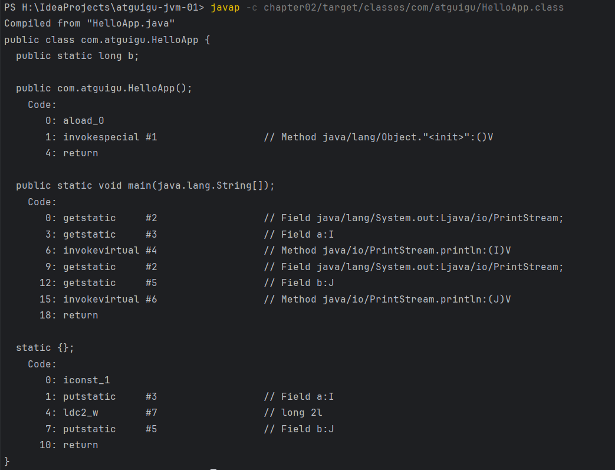
Task: Click the HelloApp.class file path argument
Action: [413, 8]
